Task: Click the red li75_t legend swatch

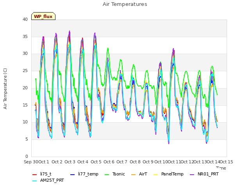Action: pyautogui.click(x=34, y=175)
